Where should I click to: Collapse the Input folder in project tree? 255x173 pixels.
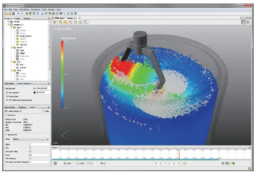pos(11,28)
